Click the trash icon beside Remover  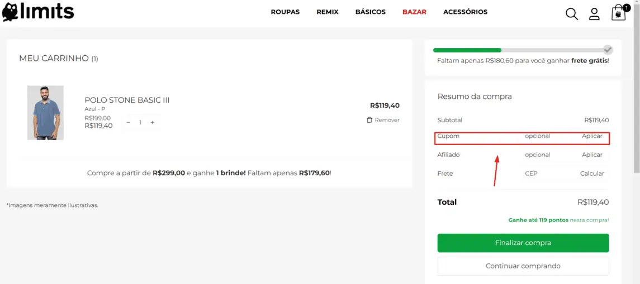coord(369,120)
